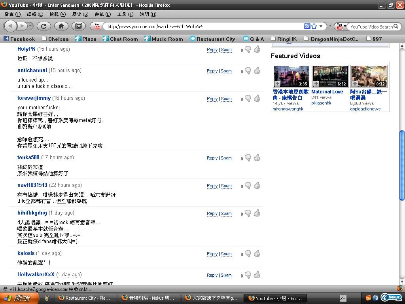Open the Facebook bookmark
Image resolution: width=405 pixels, height=304 pixels.
pyautogui.click(x=19, y=39)
